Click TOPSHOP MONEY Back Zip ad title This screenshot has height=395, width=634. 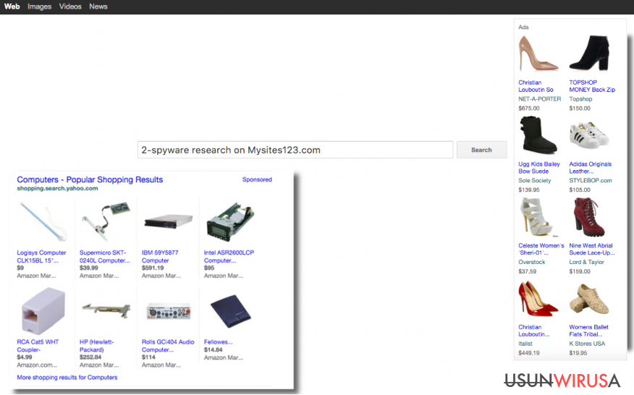click(592, 86)
